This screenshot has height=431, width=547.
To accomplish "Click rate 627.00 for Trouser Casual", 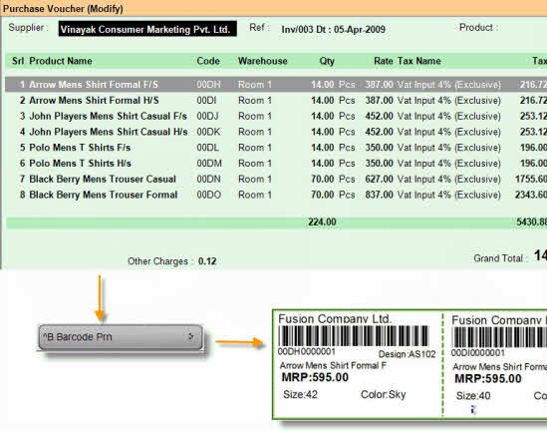I will pos(380,179).
